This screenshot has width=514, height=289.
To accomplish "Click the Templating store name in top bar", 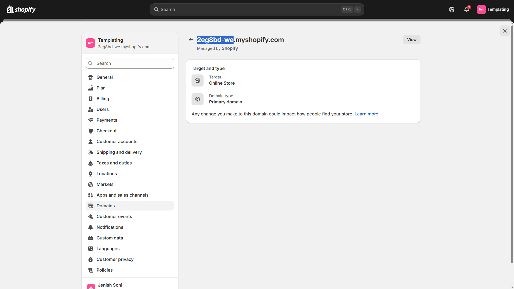I will tap(498, 9).
